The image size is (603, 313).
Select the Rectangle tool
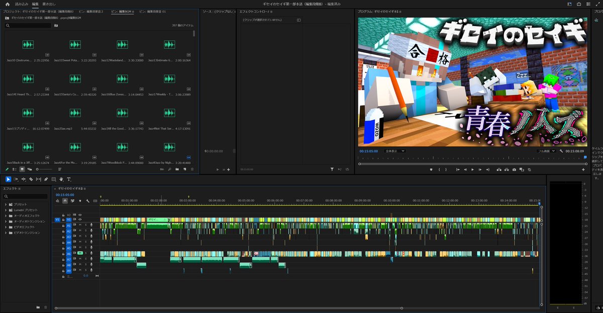54,179
